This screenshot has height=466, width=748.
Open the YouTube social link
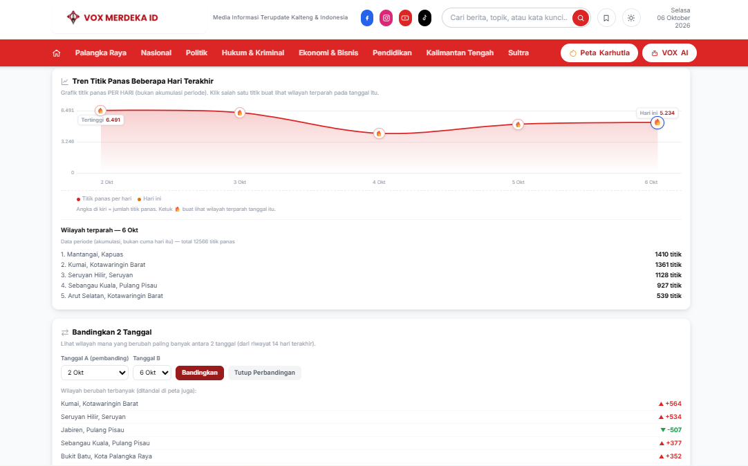point(406,18)
